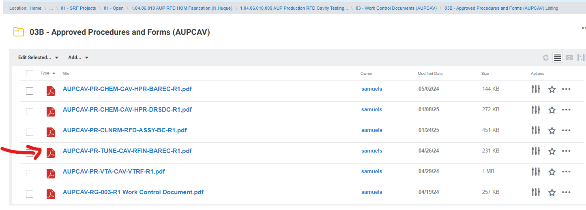Click owner samuels on Work Control Document row
Screen dimensions: 586x210
tap(371, 192)
